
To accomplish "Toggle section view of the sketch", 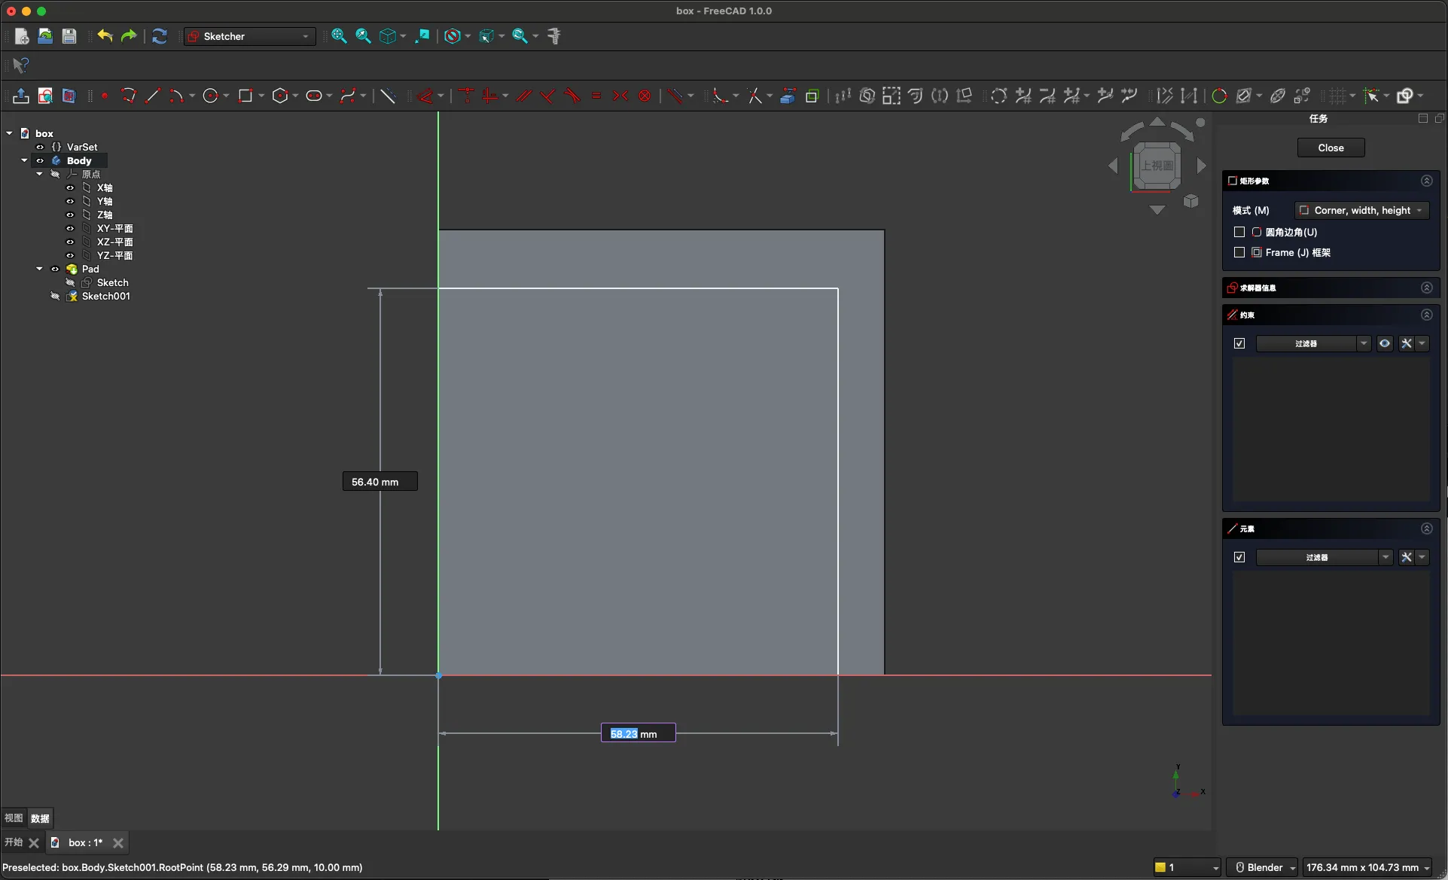I will [69, 96].
